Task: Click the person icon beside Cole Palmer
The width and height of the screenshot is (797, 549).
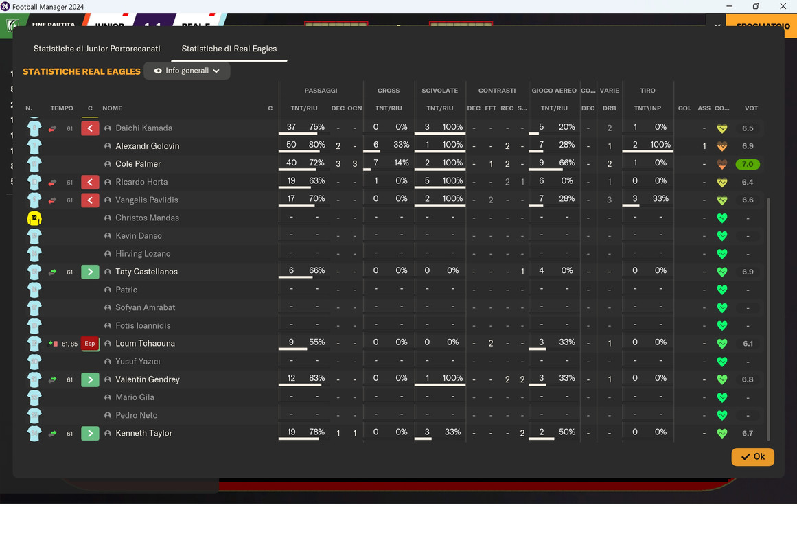Action: (108, 164)
